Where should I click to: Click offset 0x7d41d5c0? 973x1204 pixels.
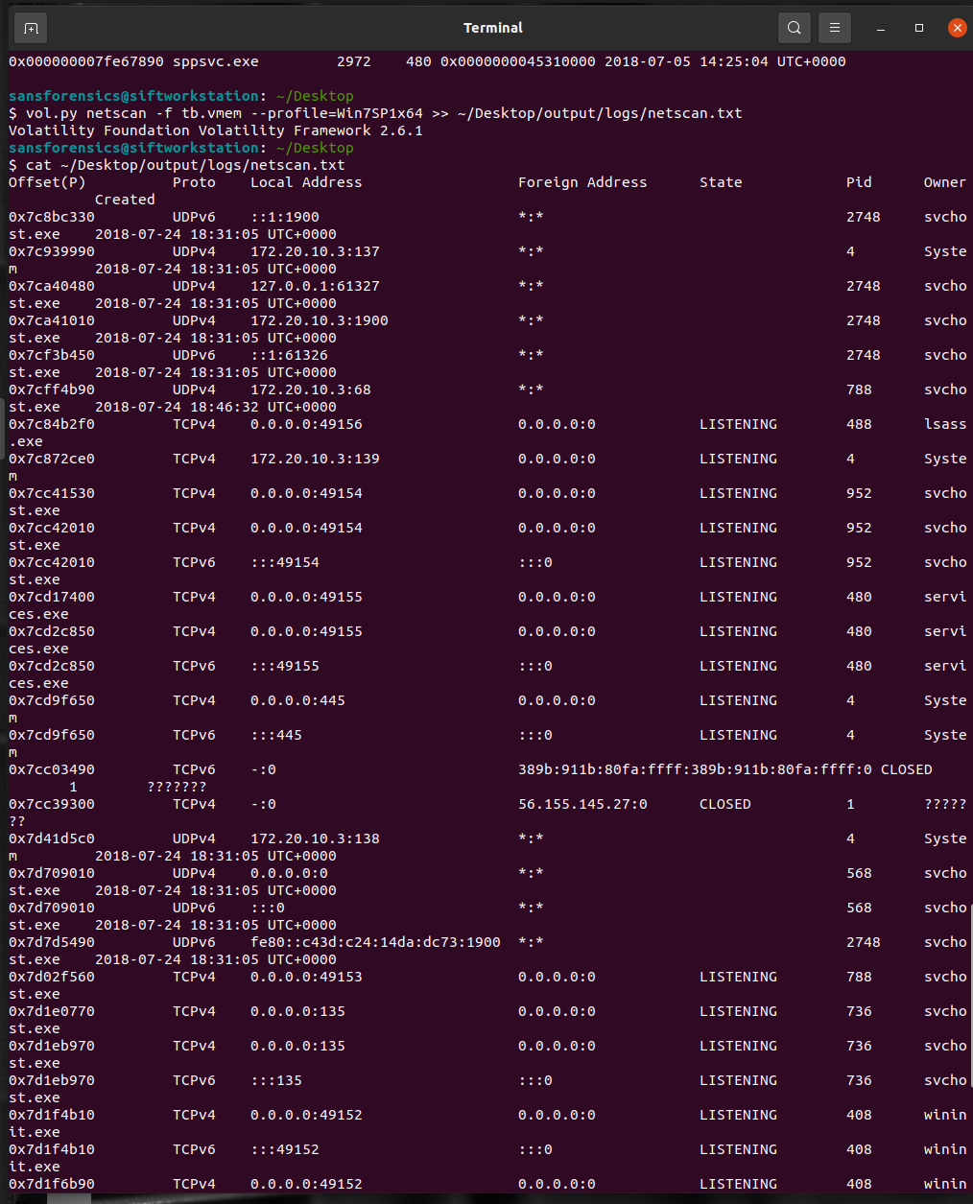52,838
